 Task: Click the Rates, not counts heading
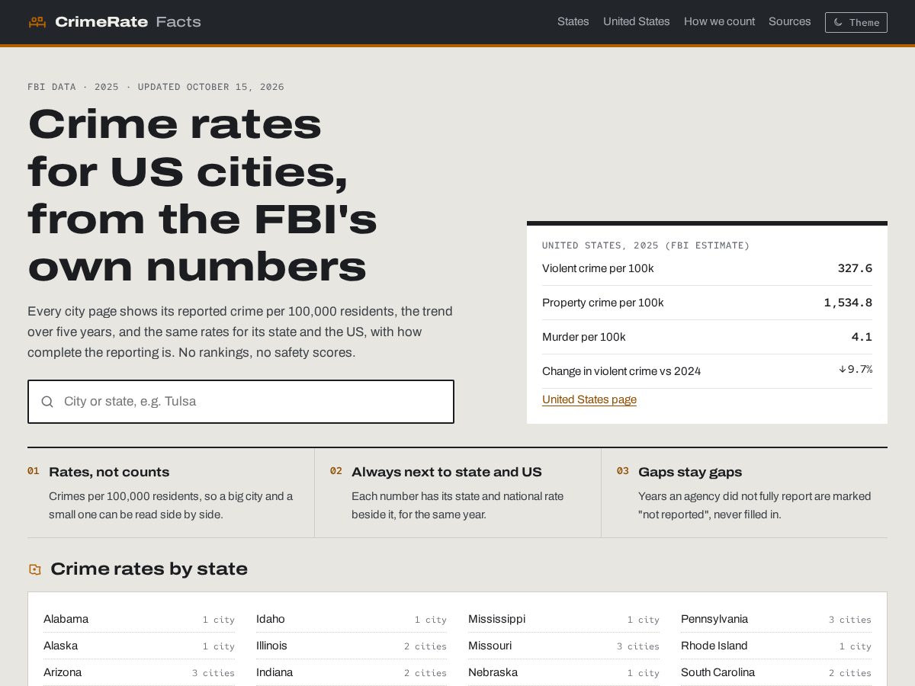[x=109, y=472]
